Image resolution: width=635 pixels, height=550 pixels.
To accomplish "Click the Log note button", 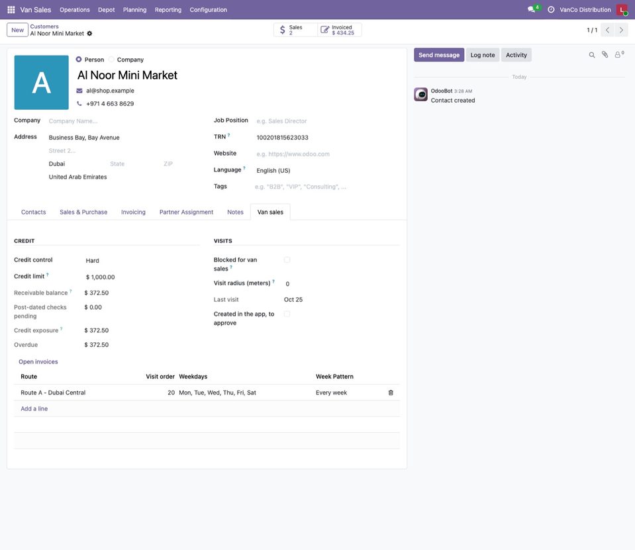I will (482, 55).
